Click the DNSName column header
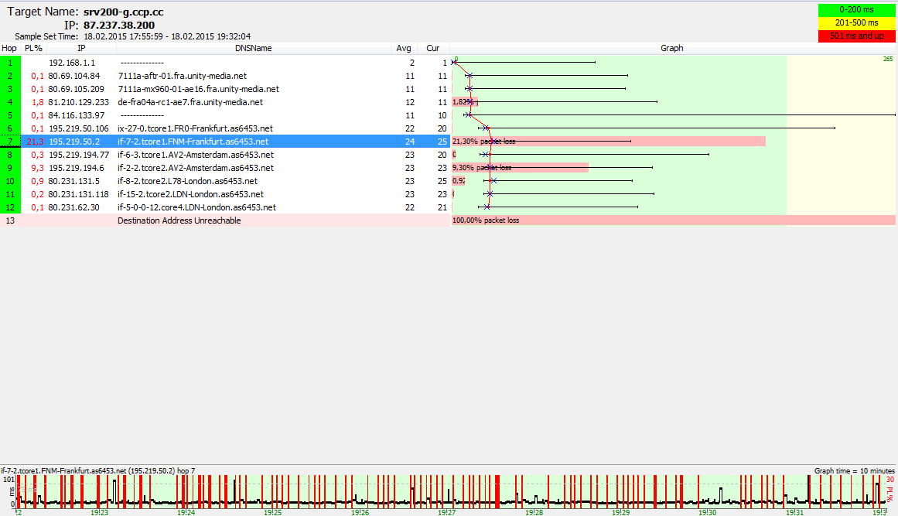Viewport: 898px width, 516px height. [x=254, y=48]
